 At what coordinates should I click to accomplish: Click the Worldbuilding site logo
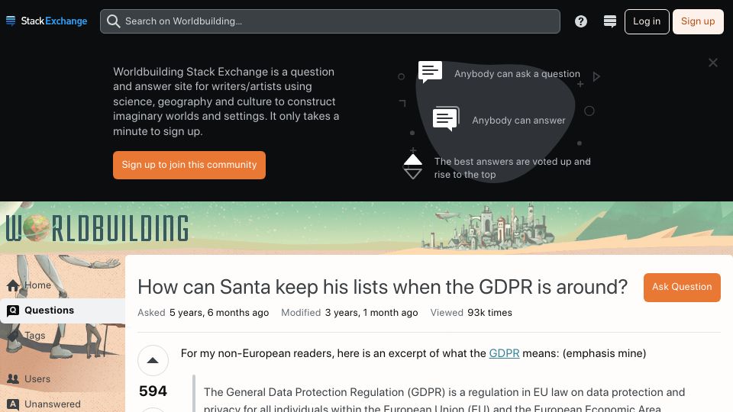click(97, 228)
